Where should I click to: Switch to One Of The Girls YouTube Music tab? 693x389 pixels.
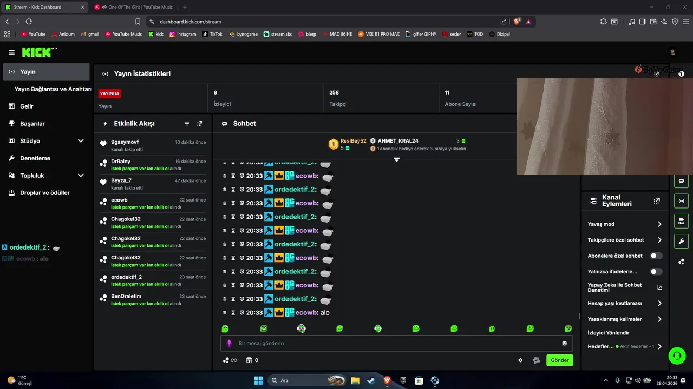(x=133, y=7)
